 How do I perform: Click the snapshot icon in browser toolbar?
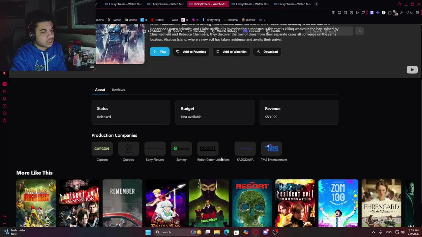pos(345,13)
